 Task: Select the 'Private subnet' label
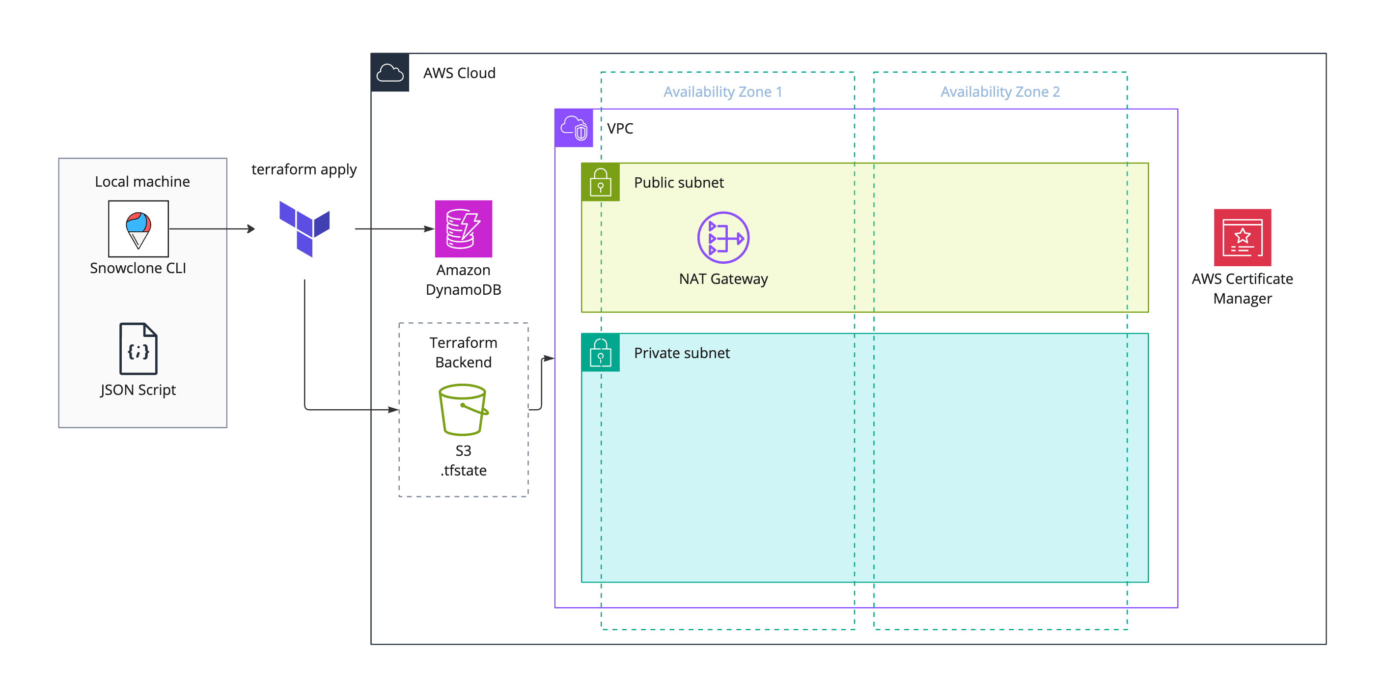[682, 353]
